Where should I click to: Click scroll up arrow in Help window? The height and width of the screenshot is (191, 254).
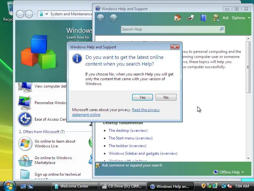[248, 39]
